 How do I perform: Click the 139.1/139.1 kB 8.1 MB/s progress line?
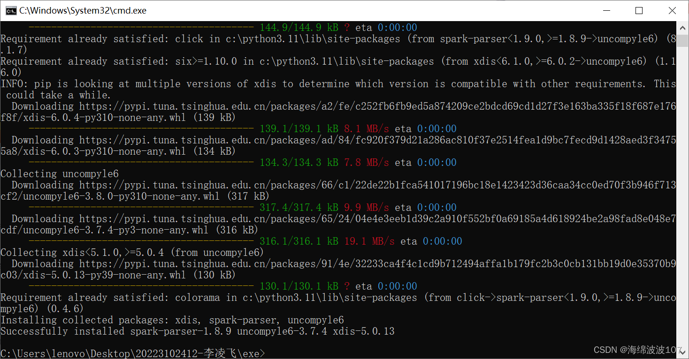[x=244, y=129]
